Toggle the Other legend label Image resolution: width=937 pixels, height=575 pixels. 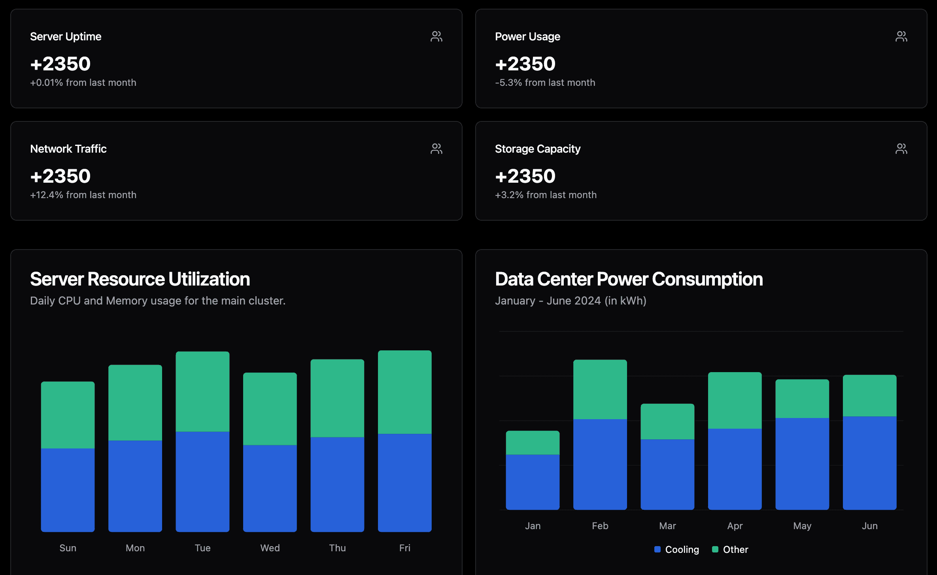735,549
